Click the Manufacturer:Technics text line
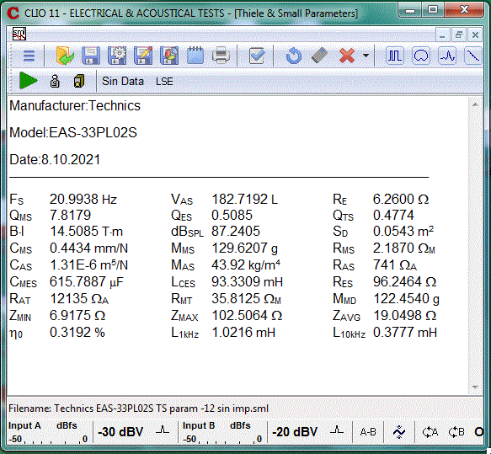The height and width of the screenshot is (454, 491). [75, 106]
